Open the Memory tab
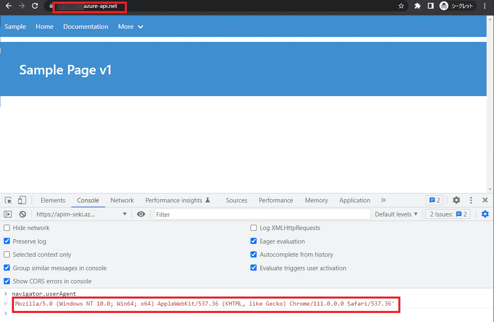Screen dimensions: 494x322 point(316,200)
